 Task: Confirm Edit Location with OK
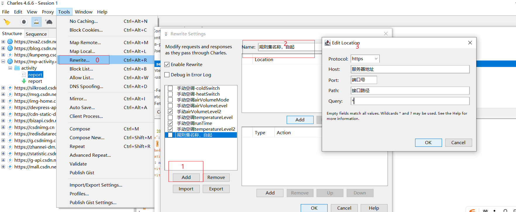(428, 142)
